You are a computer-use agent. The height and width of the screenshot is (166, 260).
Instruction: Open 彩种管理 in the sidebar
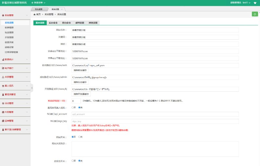click(x=9, y=28)
